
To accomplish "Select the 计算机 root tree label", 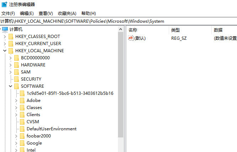I will coord(16,29).
